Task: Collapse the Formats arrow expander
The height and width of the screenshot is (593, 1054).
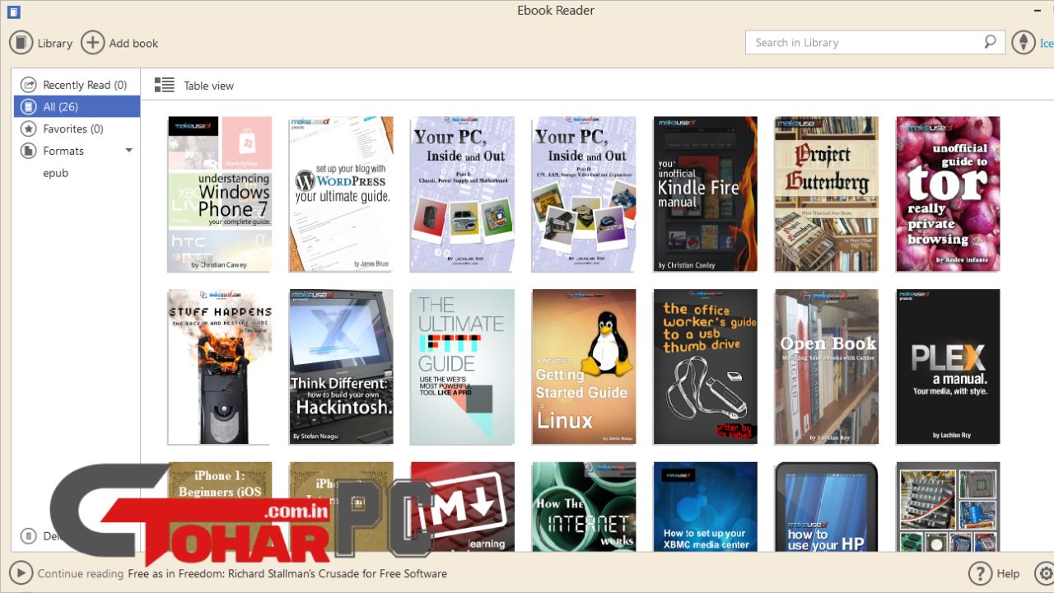Action: pyautogui.click(x=128, y=151)
